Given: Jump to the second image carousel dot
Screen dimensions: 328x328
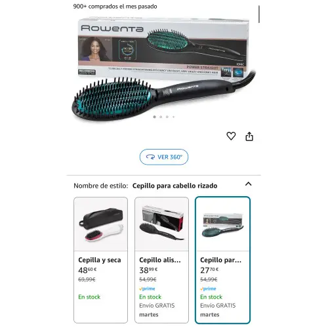Looking at the screenshot, I should pyautogui.click(x=161, y=117).
